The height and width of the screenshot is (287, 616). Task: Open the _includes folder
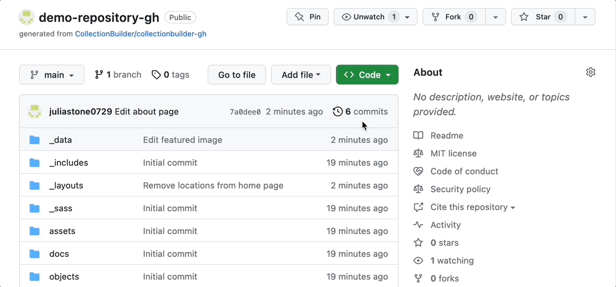[x=69, y=163]
